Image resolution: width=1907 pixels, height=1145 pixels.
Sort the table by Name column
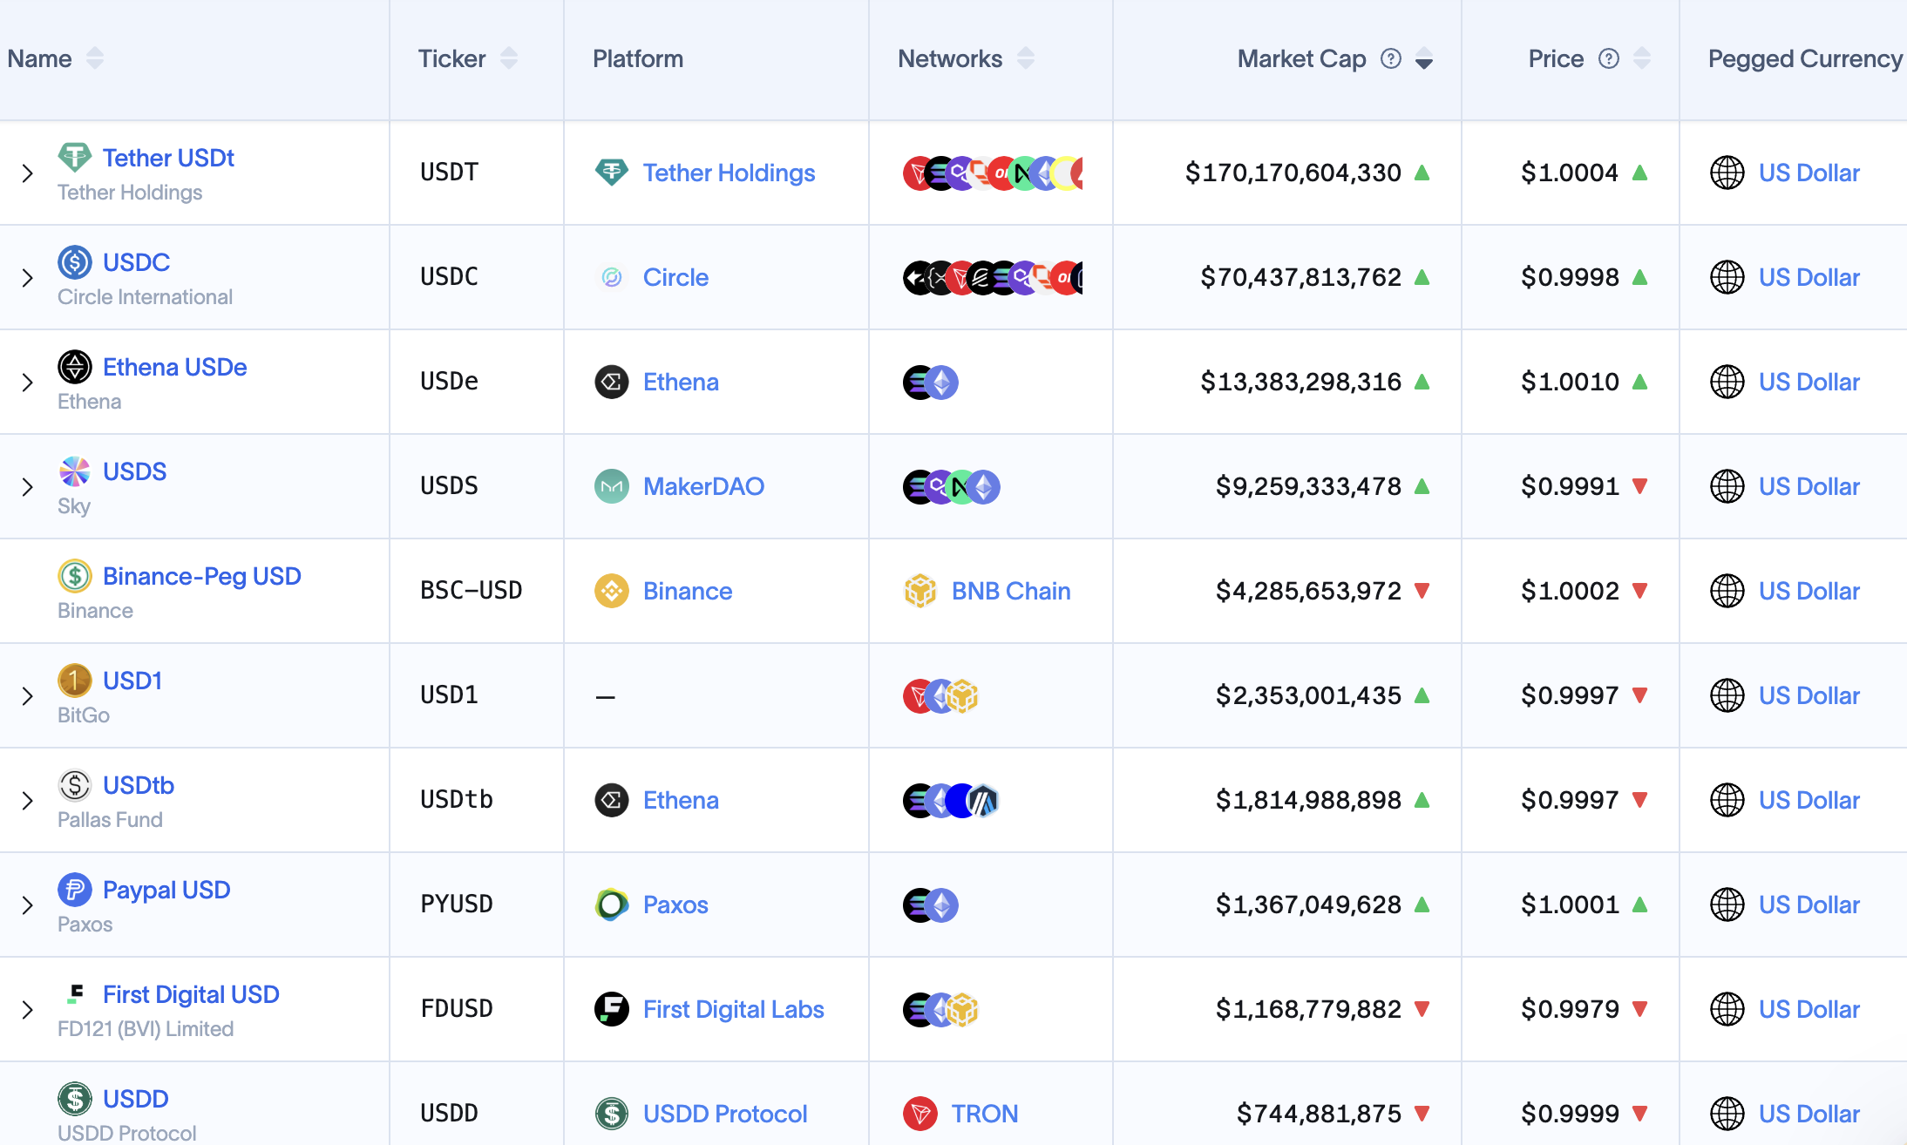[95, 58]
